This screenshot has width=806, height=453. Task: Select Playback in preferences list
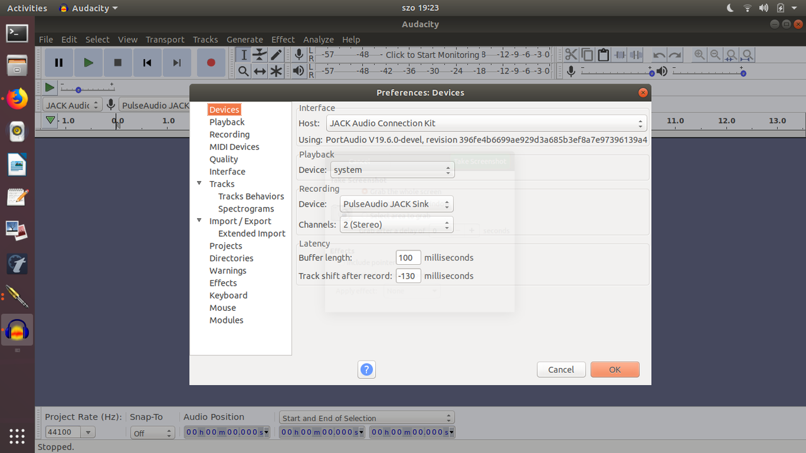[x=227, y=122]
